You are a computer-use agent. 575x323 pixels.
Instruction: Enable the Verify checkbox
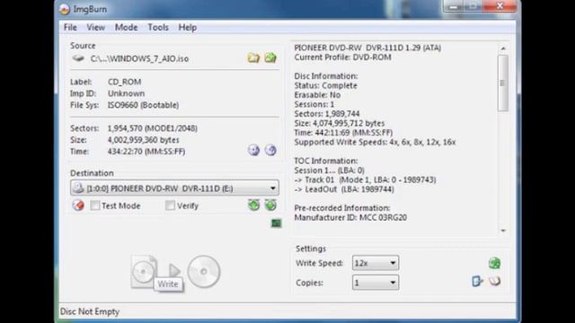170,205
